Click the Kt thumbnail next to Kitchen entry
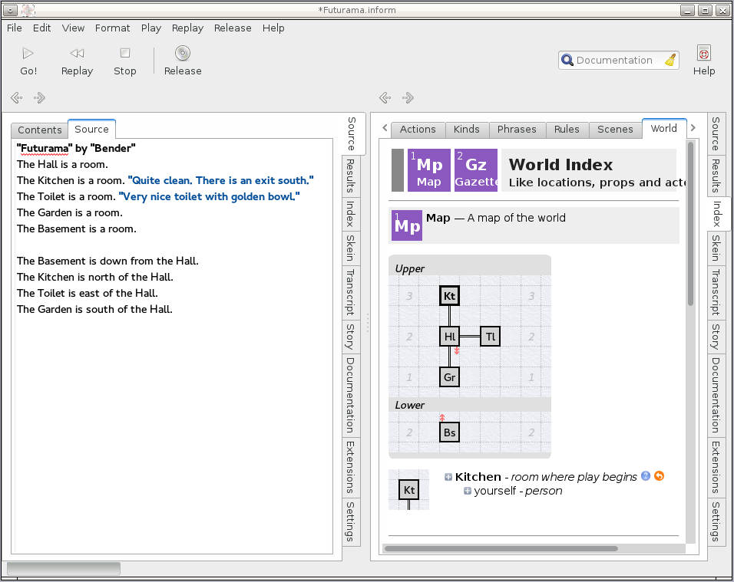The height and width of the screenshot is (582, 734). pyautogui.click(x=408, y=489)
